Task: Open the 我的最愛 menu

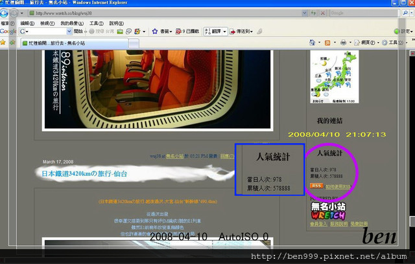Action: (72, 23)
